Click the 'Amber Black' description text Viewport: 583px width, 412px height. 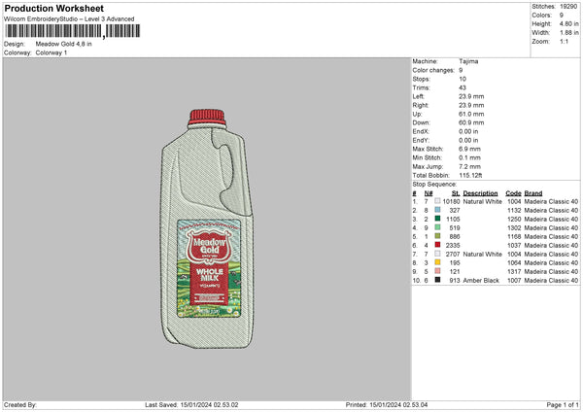[481, 281]
